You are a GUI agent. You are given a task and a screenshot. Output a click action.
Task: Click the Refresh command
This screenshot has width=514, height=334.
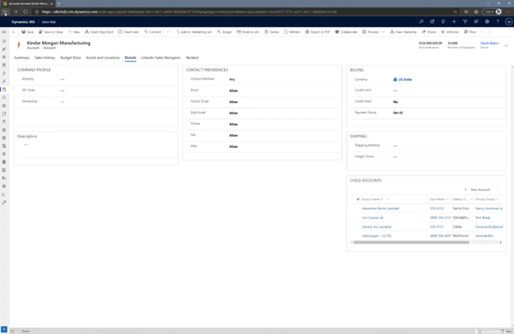pyautogui.click(x=292, y=32)
